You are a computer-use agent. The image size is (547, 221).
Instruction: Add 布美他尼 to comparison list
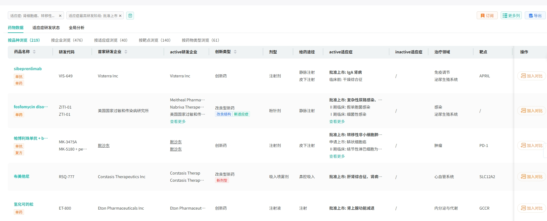[x=531, y=177]
